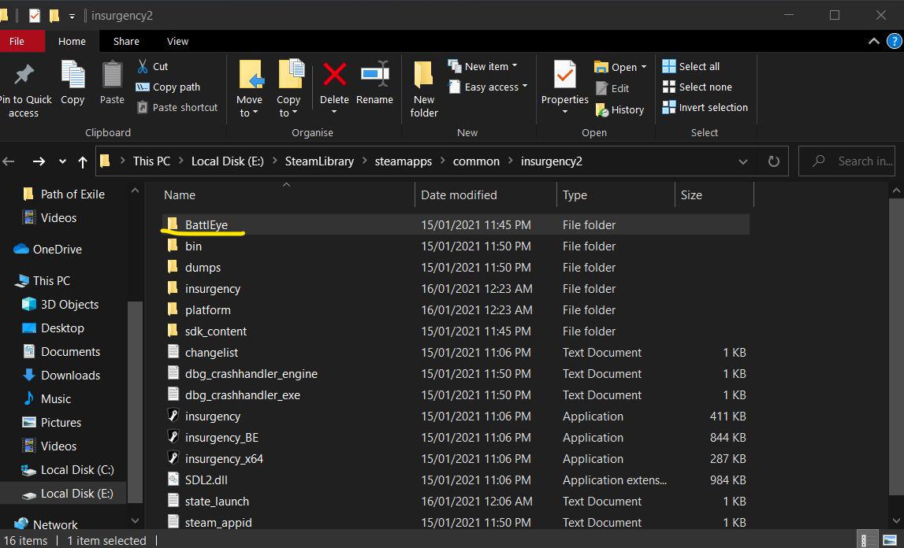Sort by Type column header
This screenshot has height=548, width=904.
click(575, 195)
